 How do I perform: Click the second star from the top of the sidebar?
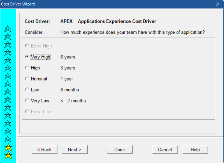tap(8, 37)
